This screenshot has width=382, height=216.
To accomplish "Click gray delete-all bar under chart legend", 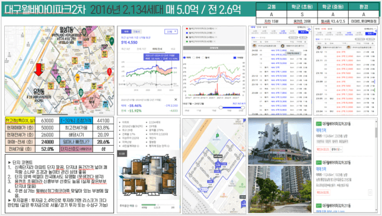I will tap(214, 48).
